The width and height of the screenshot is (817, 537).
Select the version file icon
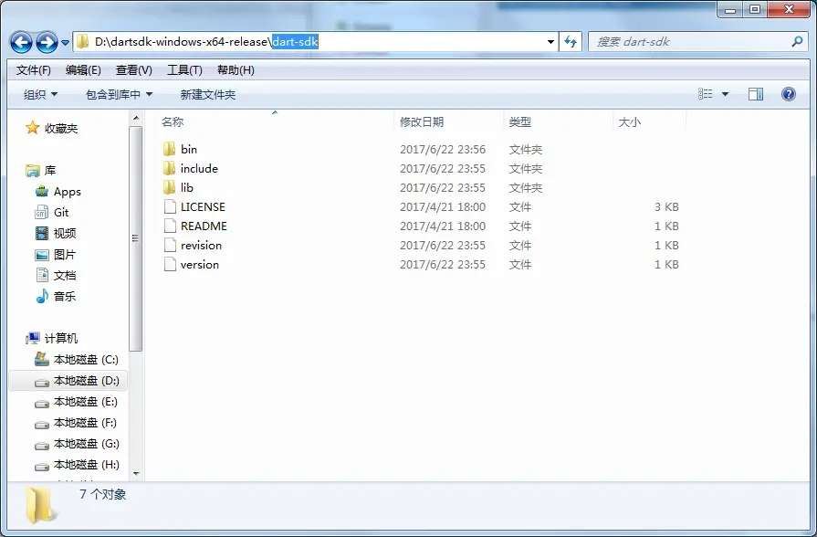(x=170, y=264)
